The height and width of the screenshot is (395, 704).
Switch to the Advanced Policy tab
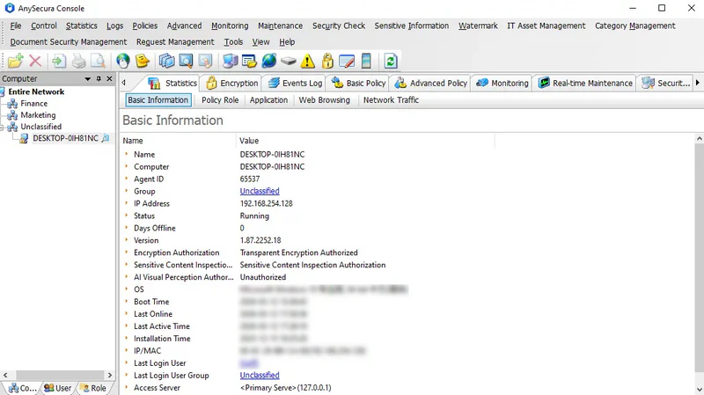point(430,83)
